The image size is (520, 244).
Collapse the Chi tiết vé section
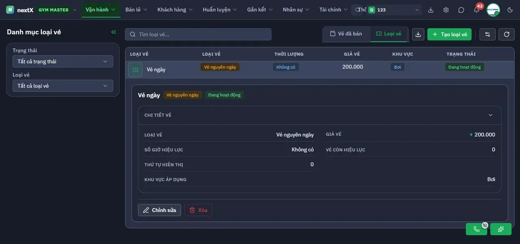(x=490, y=115)
